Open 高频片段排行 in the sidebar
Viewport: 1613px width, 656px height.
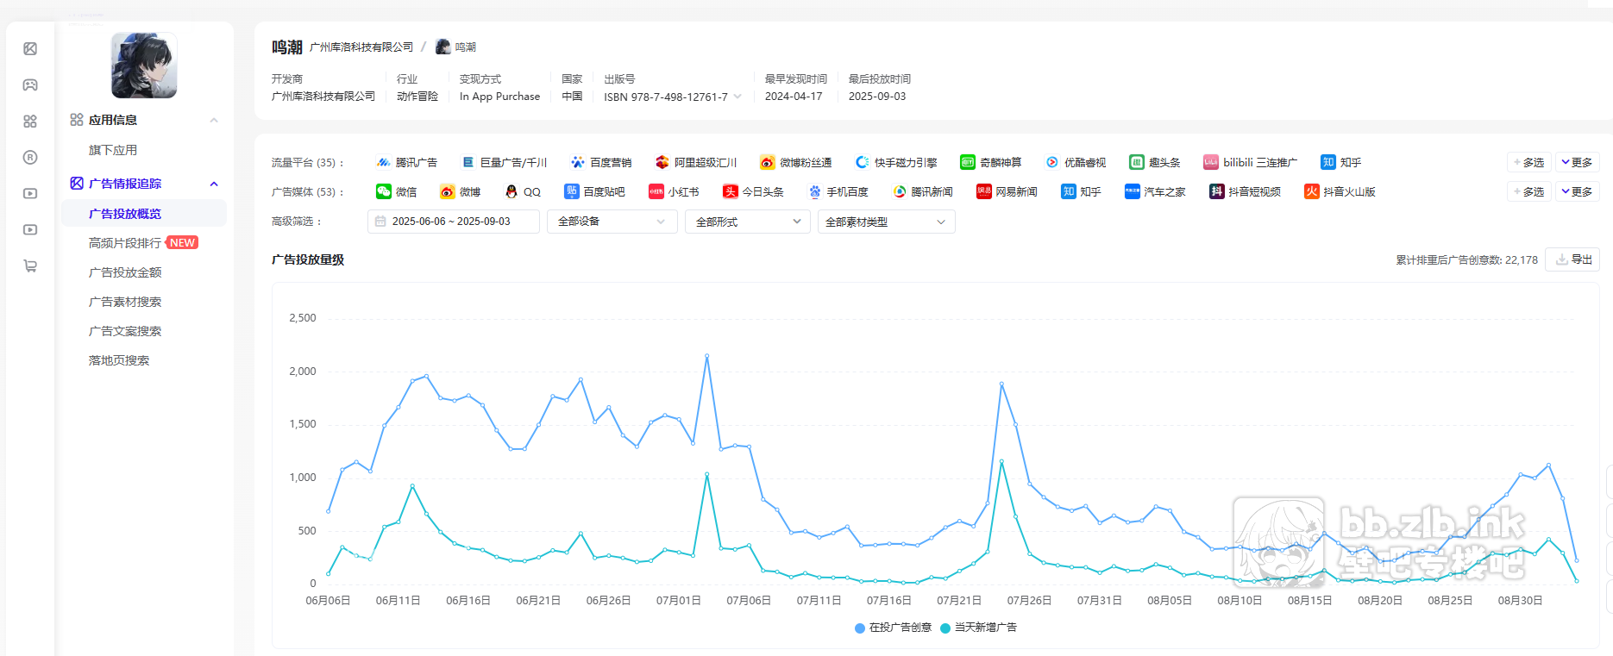pos(125,243)
